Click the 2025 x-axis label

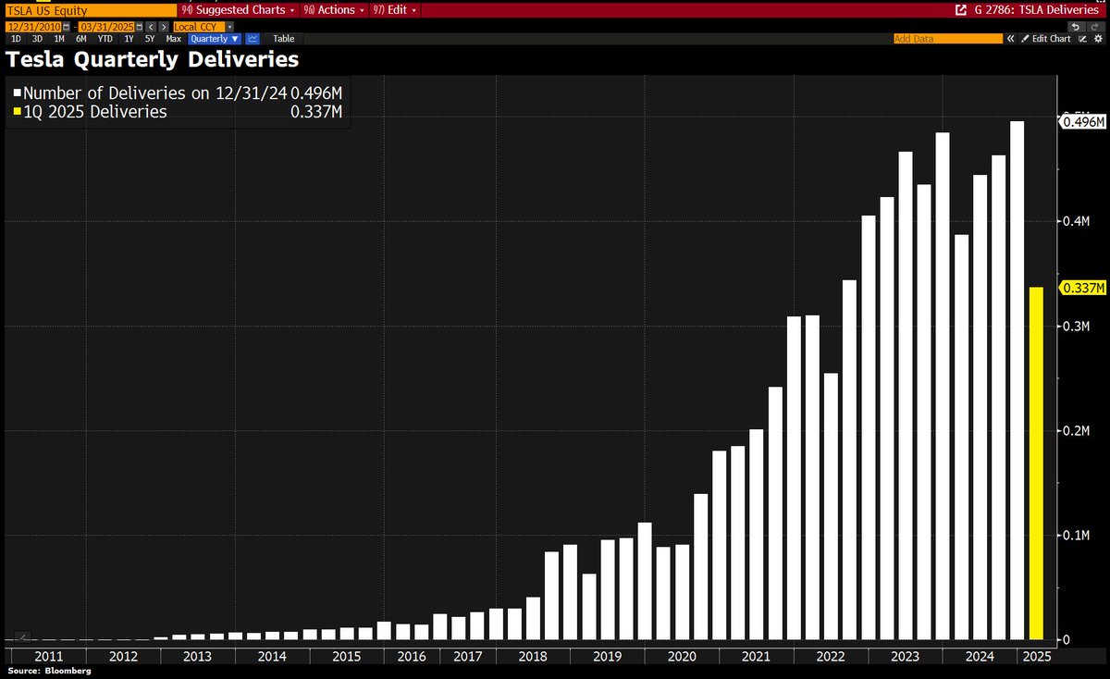point(1035,656)
